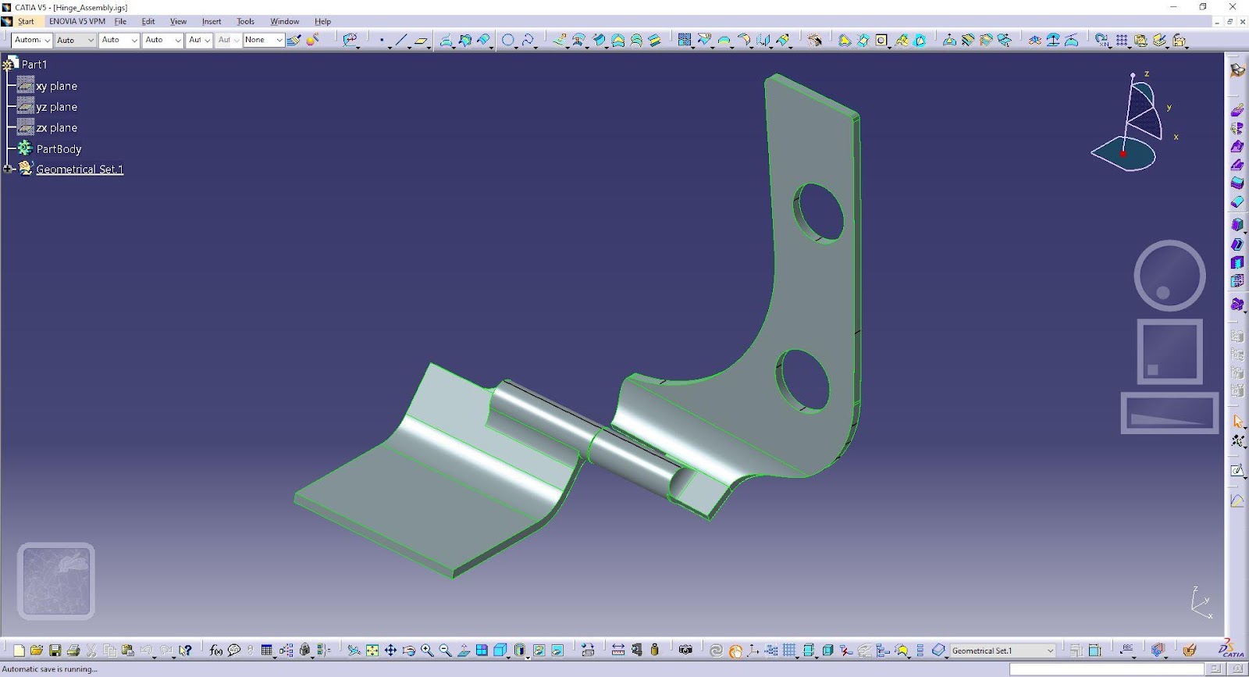
Task: Open the Tools menu
Action: 245,21
